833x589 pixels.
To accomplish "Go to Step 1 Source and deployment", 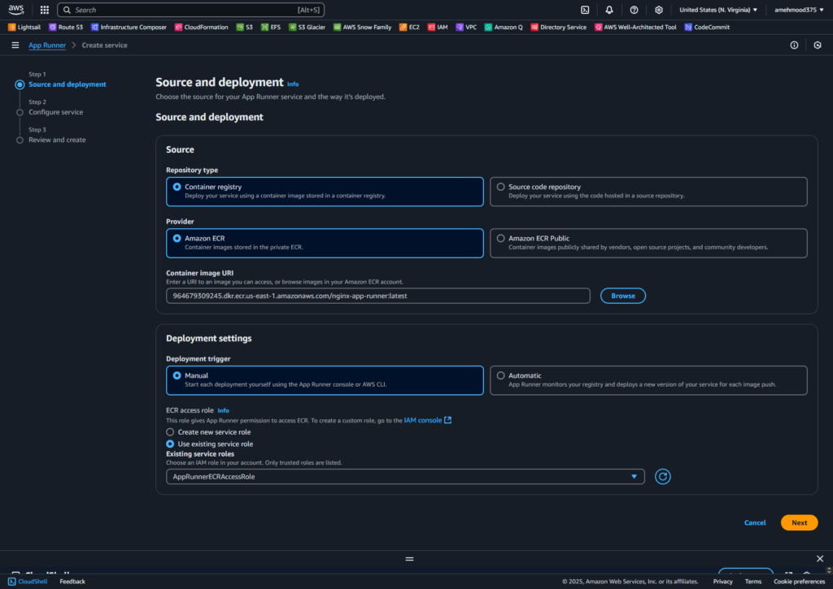I will point(67,84).
